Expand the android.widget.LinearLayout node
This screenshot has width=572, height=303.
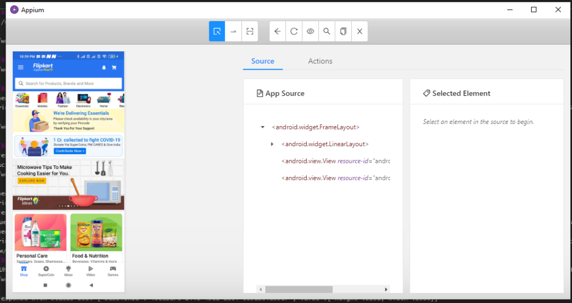click(272, 144)
